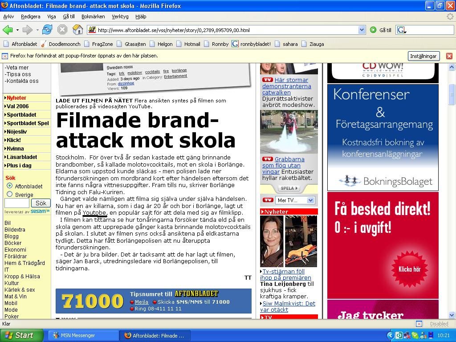
Task: Click the rocket belt video thumbnail
Action: click(289, 132)
